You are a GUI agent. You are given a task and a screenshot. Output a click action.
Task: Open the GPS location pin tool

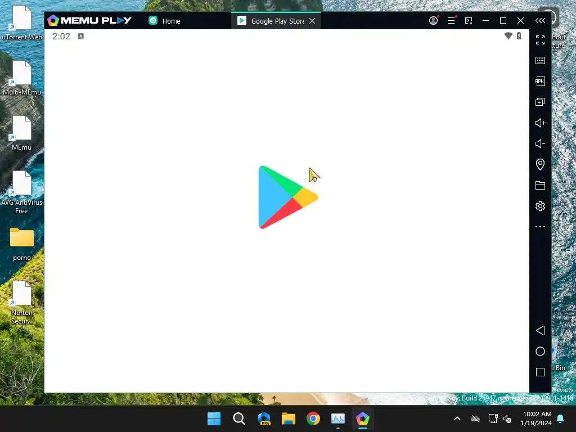click(x=540, y=164)
